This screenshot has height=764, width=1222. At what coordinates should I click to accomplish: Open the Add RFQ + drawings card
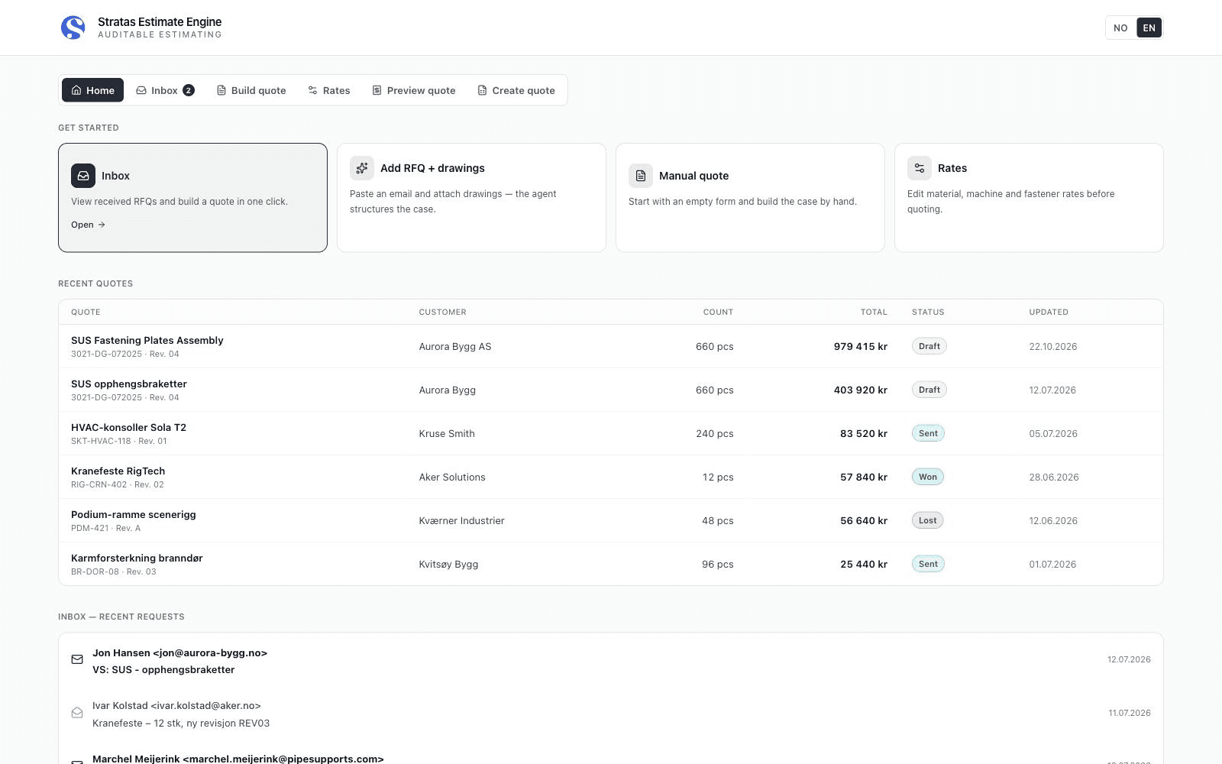[471, 198]
